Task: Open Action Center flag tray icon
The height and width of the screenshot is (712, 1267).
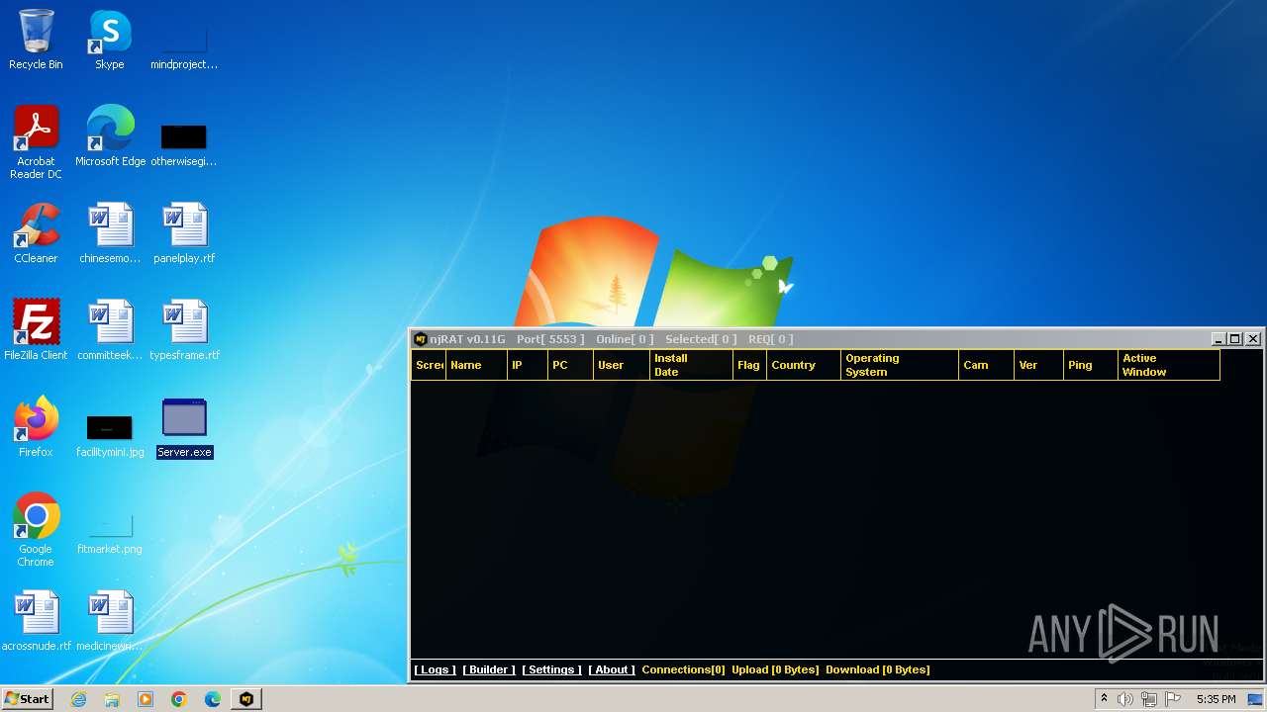Action: coord(1173,699)
